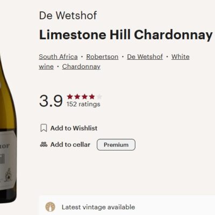Click the De Wetshof winery heading

68,16
